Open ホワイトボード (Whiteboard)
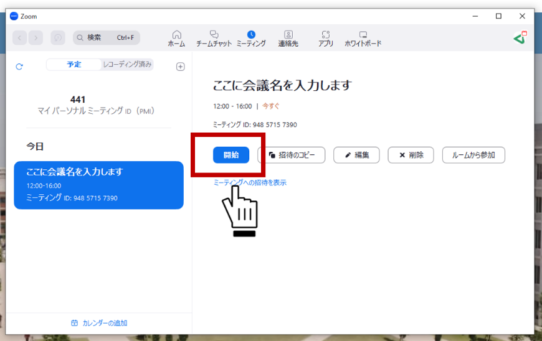This screenshot has height=341, width=542. click(363, 39)
